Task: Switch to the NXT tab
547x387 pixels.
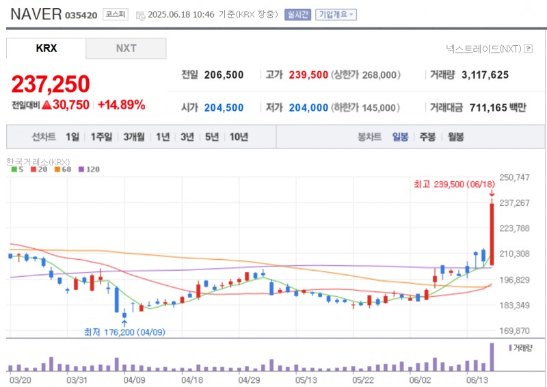Action: pos(126,48)
